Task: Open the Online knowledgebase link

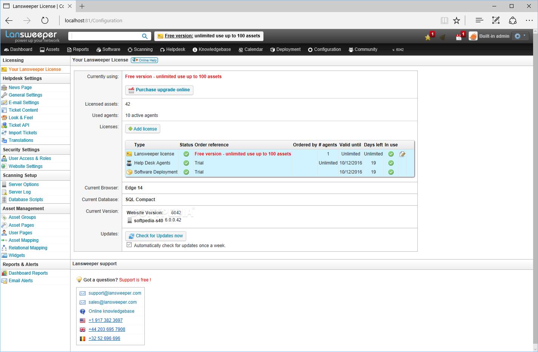Action: (111, 311)
